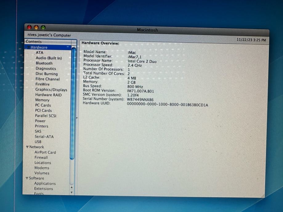Open AirPort Card details

[x=45, y=152]
